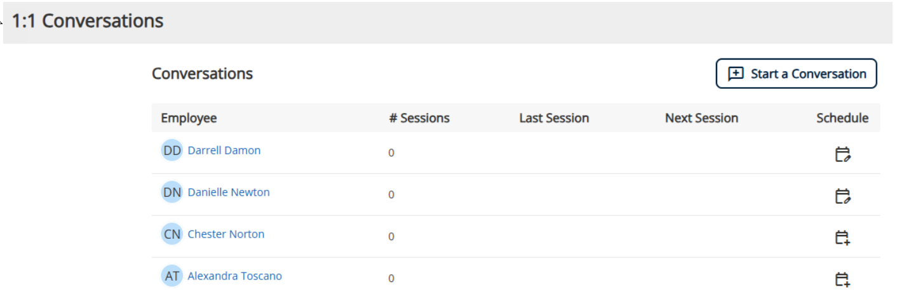The width and height of the screenshot is (897, 301).
Task: Click the CN avatar circle
Action: pyautogui.click(x=172, y=234)
